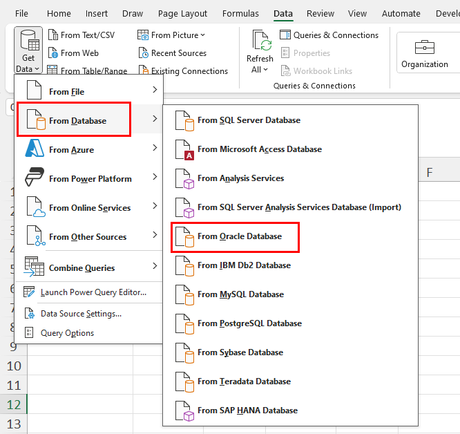Click the Get Data database icon
Screen dimensions: 460x434
pyautogui.click(x=30, y=40)
